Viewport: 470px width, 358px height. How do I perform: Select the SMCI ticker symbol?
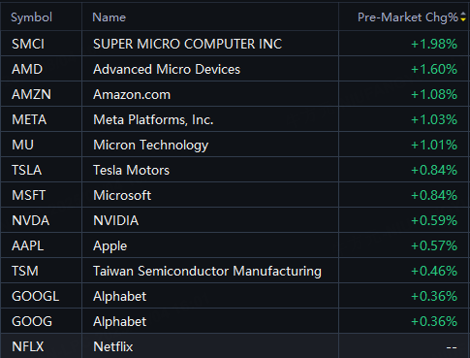[x=28, y=44]
